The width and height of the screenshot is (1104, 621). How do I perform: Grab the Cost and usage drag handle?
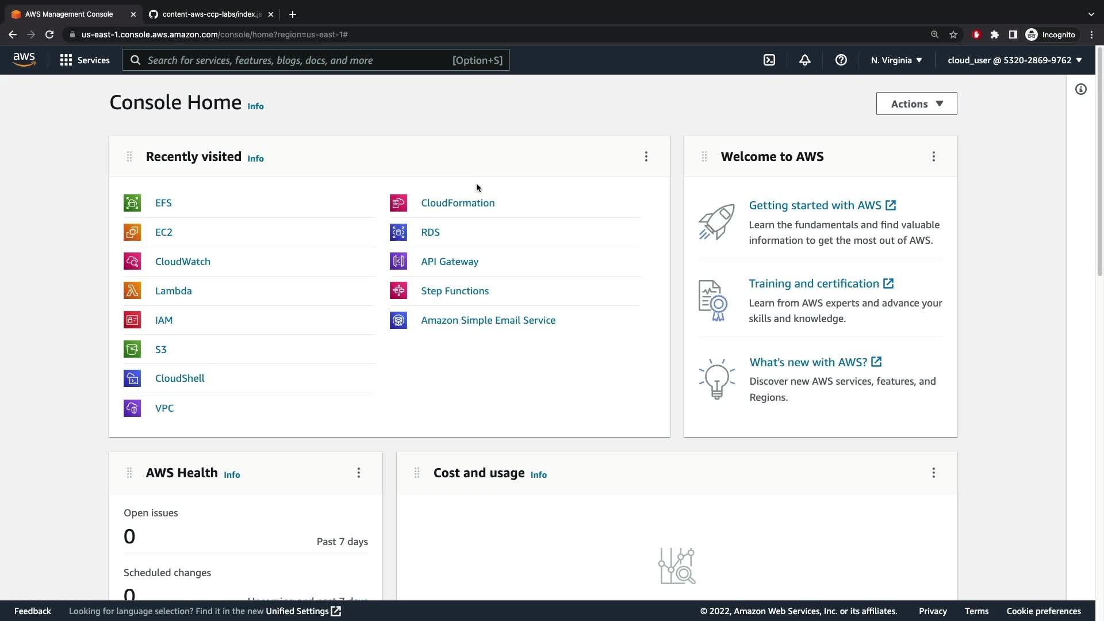416,473
